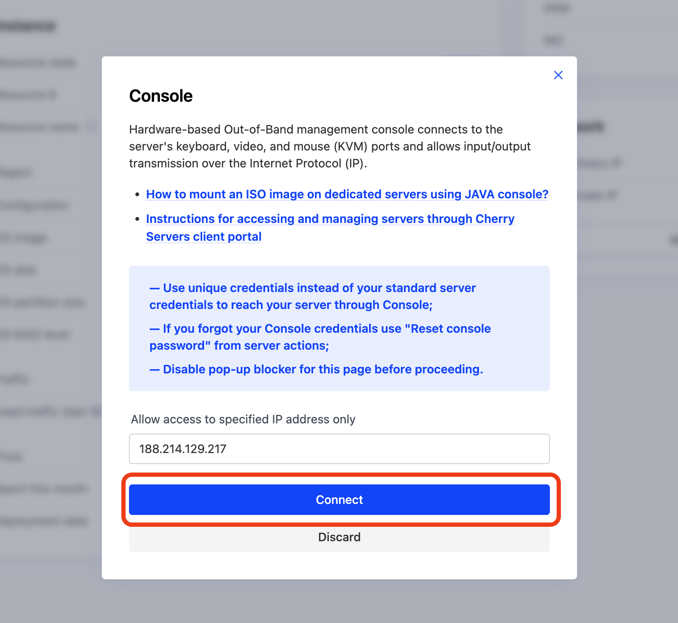Image resolution: width=678 pixels, height=623 pixels.
Task: Click the blue credentials advisory note box
Action: (339, 328)
